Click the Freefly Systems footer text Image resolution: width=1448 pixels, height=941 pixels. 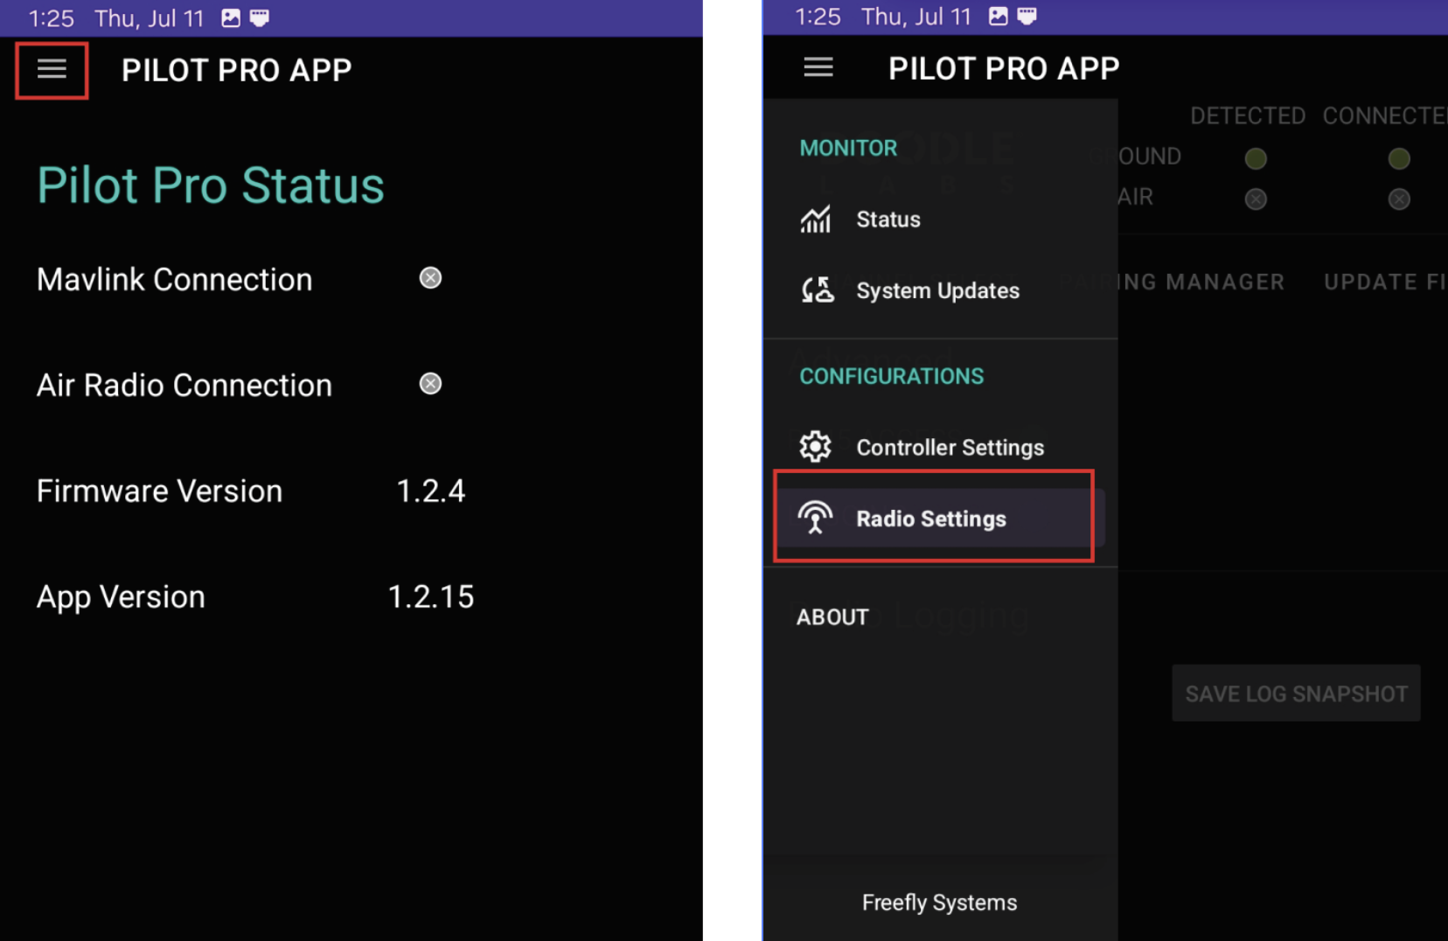pyautogui.click(x=939, y=903)
